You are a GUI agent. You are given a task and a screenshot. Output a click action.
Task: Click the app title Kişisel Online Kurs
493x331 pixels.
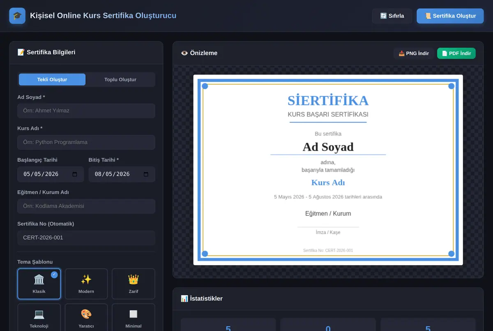[x=103, y=16]
